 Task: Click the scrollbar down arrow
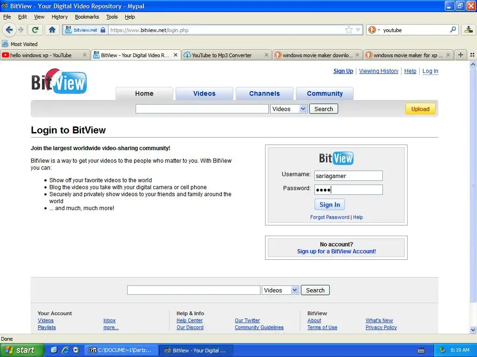click(x=473, y=330)
